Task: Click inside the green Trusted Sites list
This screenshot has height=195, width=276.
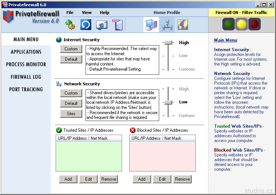Action: (89, 156)
